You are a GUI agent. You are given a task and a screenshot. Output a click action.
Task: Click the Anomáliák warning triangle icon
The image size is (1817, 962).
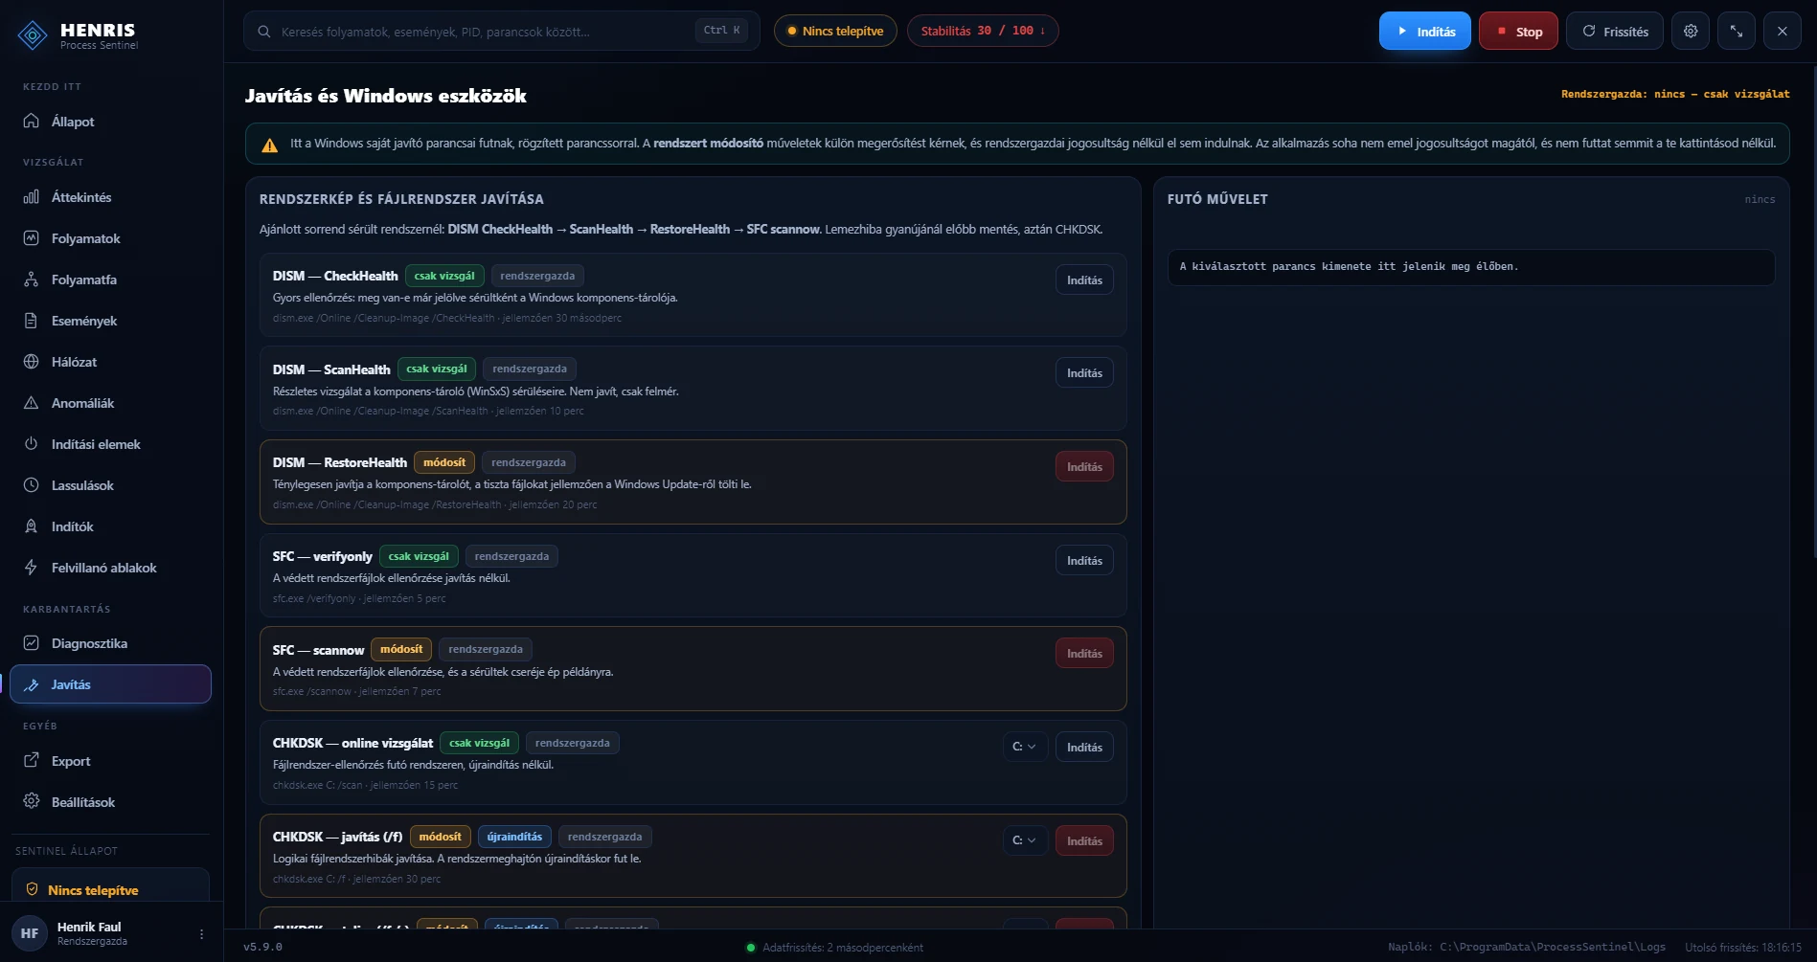[x=32, y=402]
